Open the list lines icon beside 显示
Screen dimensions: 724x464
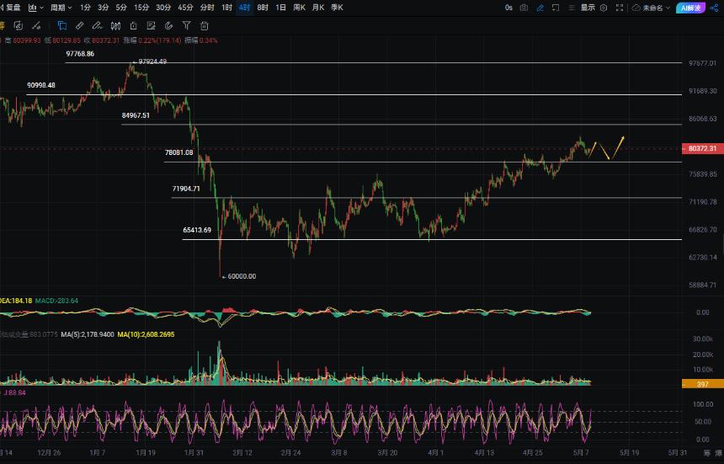572,8
